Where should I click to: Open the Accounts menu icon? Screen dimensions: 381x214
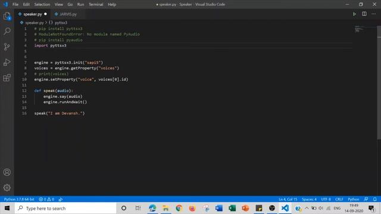coord(7,172)
